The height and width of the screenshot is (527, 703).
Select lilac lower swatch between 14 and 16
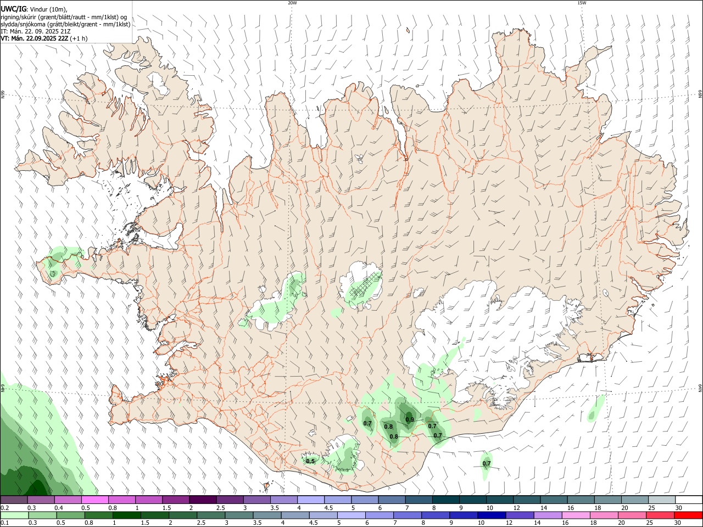[547, 515]
